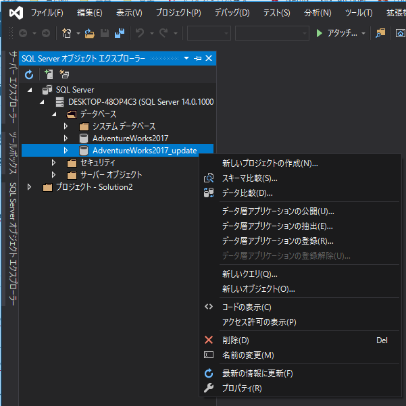Click the properties wrench icon

(209, 388)
